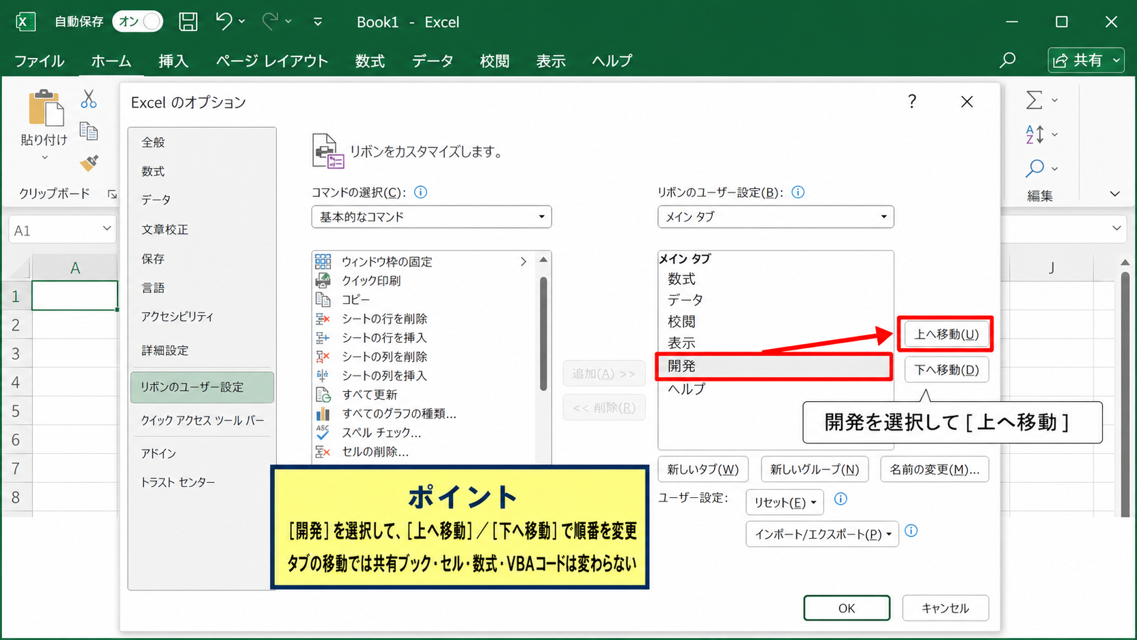Open the Customize Quick Access Toolbar arrow
The image size is (1137, 640).
click(x=318, y=22)
